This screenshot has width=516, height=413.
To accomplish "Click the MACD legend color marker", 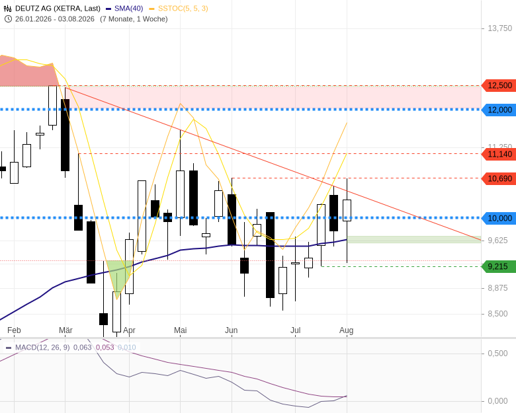I will coord(9,348).
